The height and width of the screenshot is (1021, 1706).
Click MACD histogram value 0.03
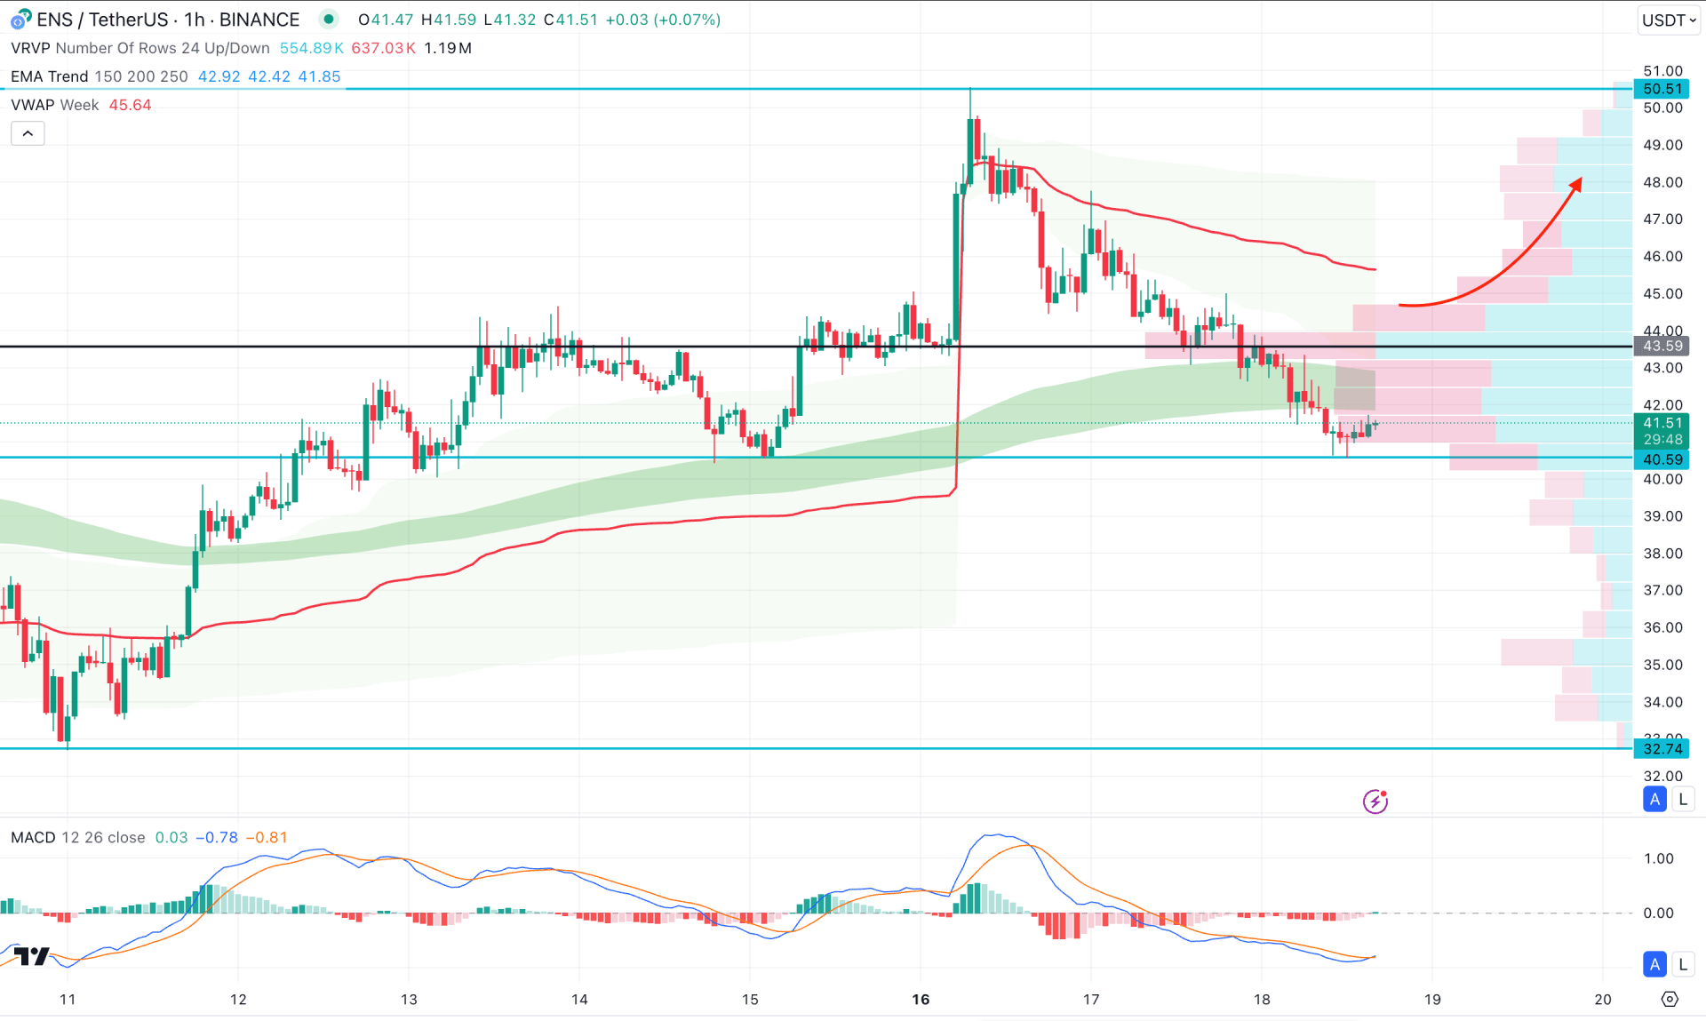171,837
